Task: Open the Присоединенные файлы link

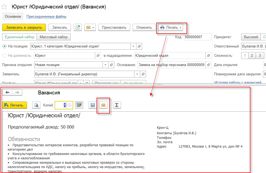Action: 46,17
